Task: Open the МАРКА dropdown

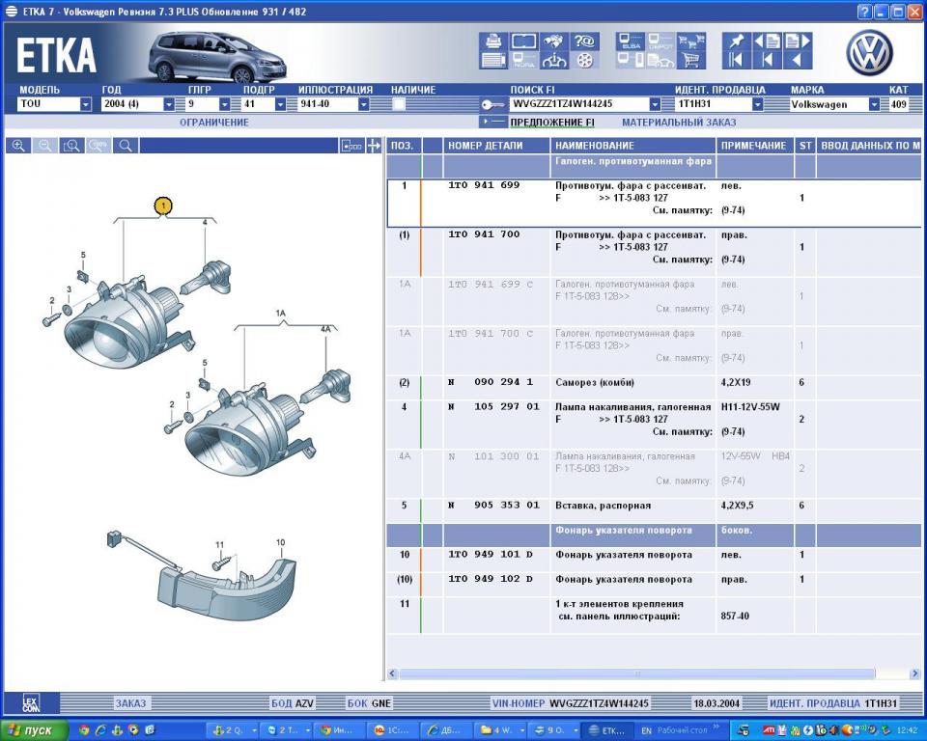Action: coord(875,104)
